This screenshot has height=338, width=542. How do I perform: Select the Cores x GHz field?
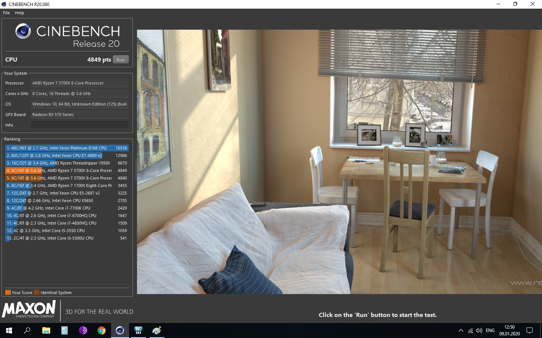(79, 94)
